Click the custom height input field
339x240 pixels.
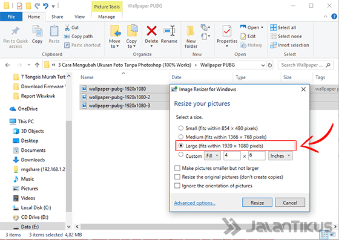coord(257,155)
